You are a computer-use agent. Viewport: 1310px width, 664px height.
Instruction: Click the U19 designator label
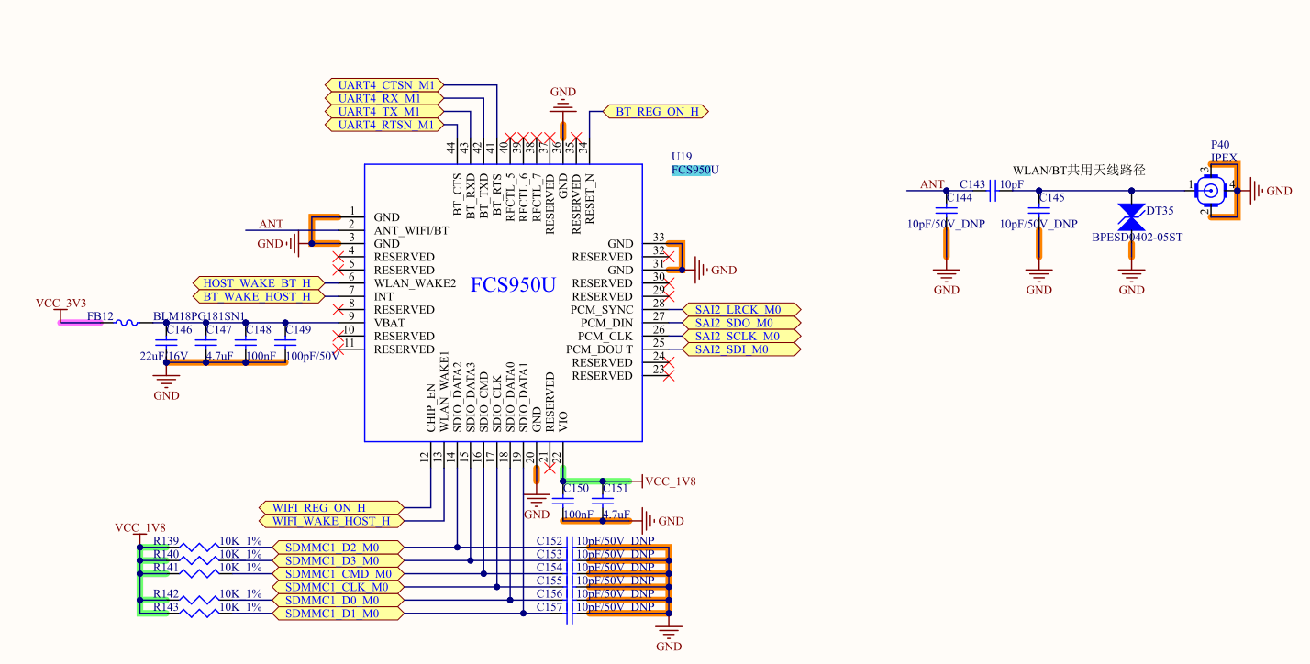click(682, 157)
